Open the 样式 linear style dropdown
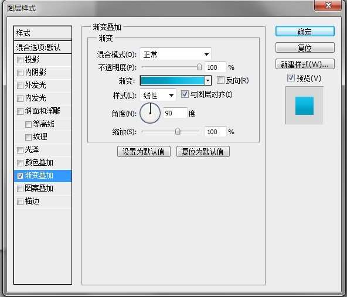 [x=158, y=95]
